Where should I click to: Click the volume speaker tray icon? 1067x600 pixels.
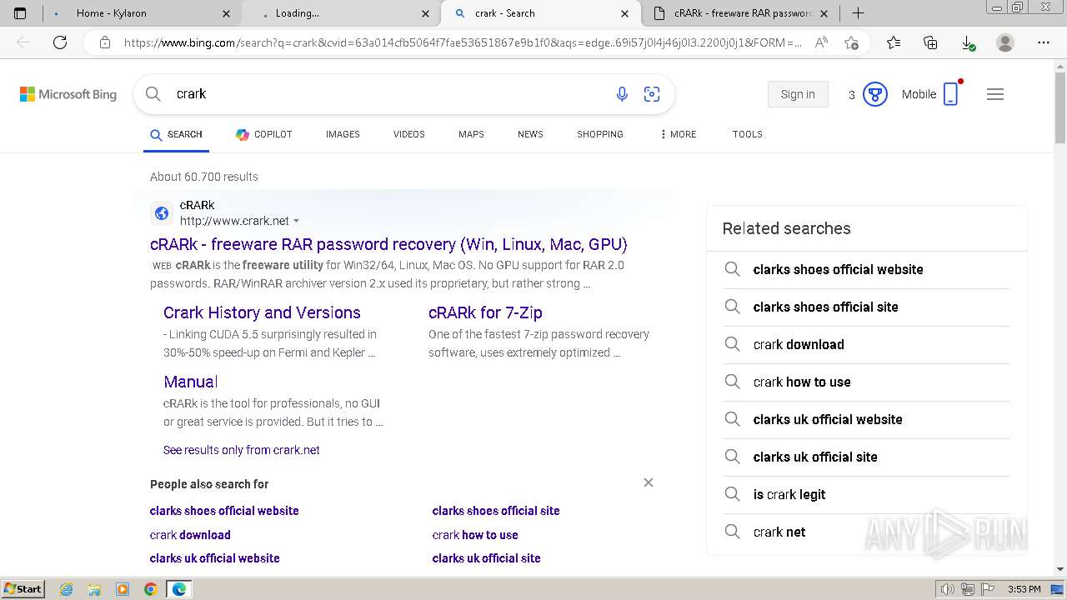click(x=947, y=589)
